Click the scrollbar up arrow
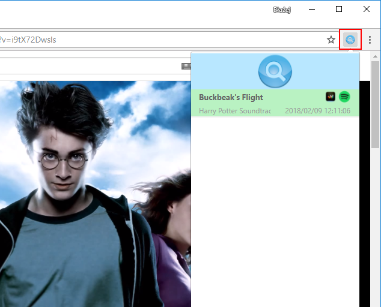The width and height of the screenshot is (381, 307). [x=375, y=56]
